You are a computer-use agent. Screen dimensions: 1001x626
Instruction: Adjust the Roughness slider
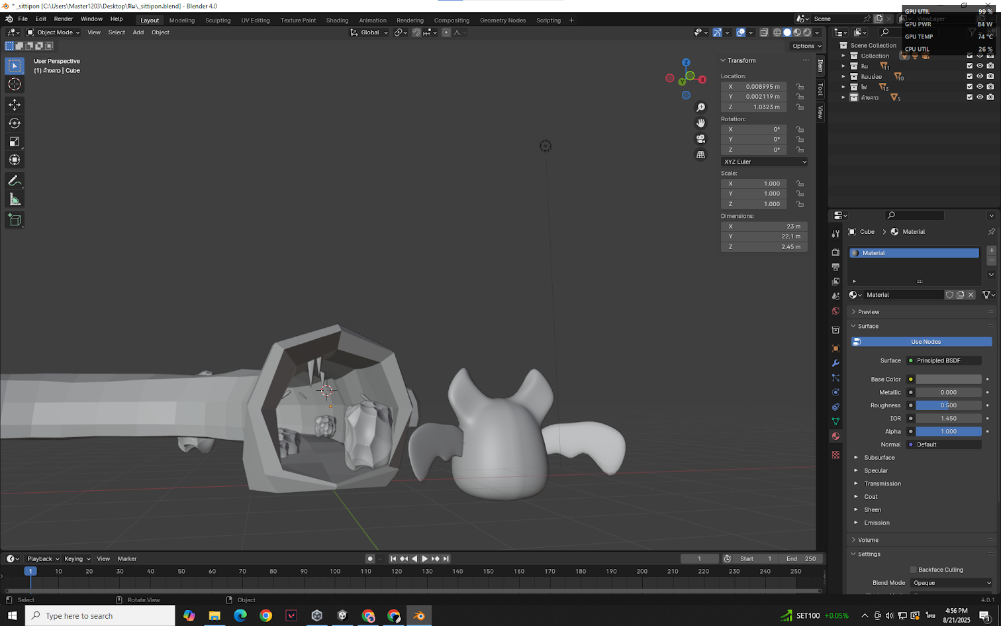coord(948,405)
